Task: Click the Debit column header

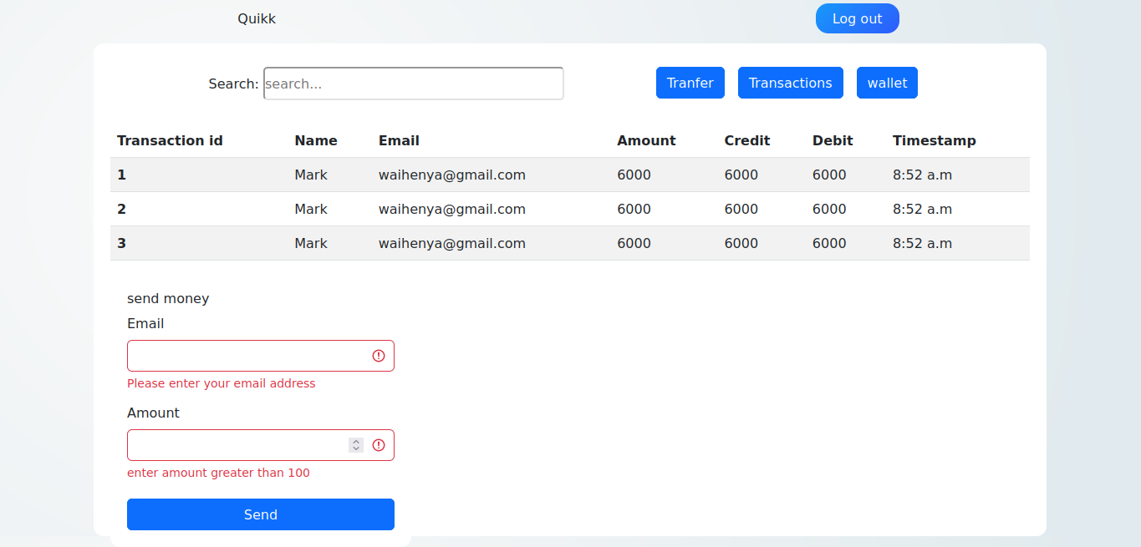Action: click(x=833, y=140)
